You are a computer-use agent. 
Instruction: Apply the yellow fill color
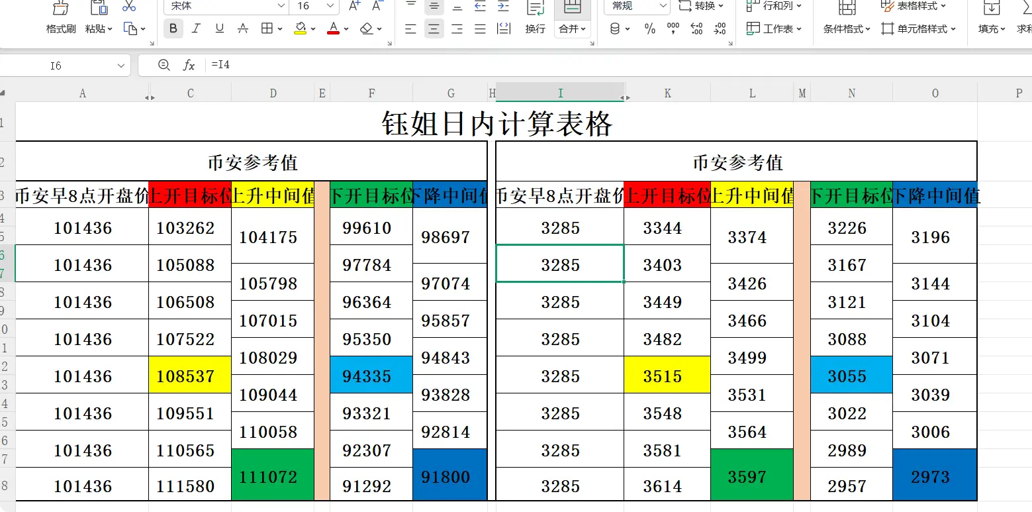[300, 28]
